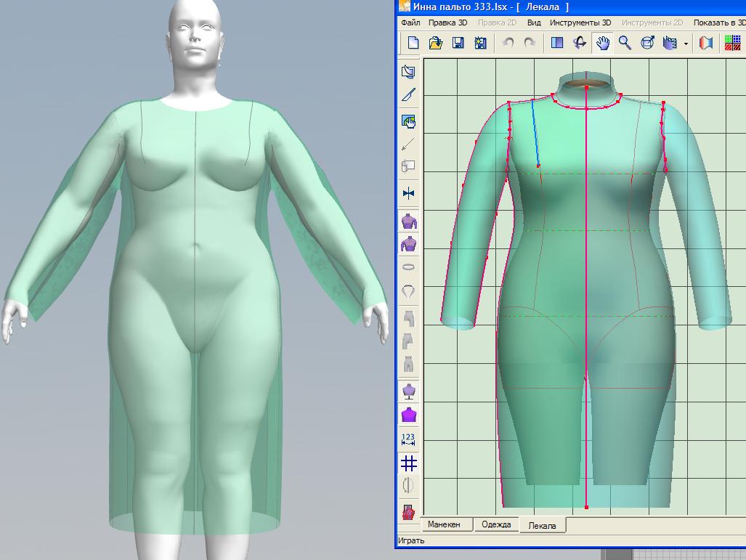
Task: Open the Вид menu
Action: [534, 23]
